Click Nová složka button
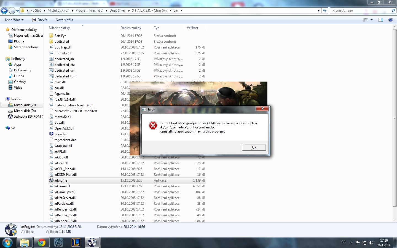Image resolution: width=397 pixels, height=248 pixels. (x=64, y=20)
